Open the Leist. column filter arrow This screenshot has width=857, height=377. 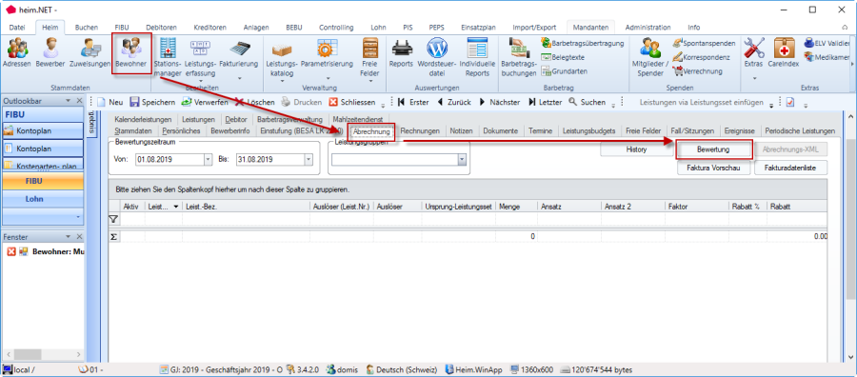[x=175, y=207]
